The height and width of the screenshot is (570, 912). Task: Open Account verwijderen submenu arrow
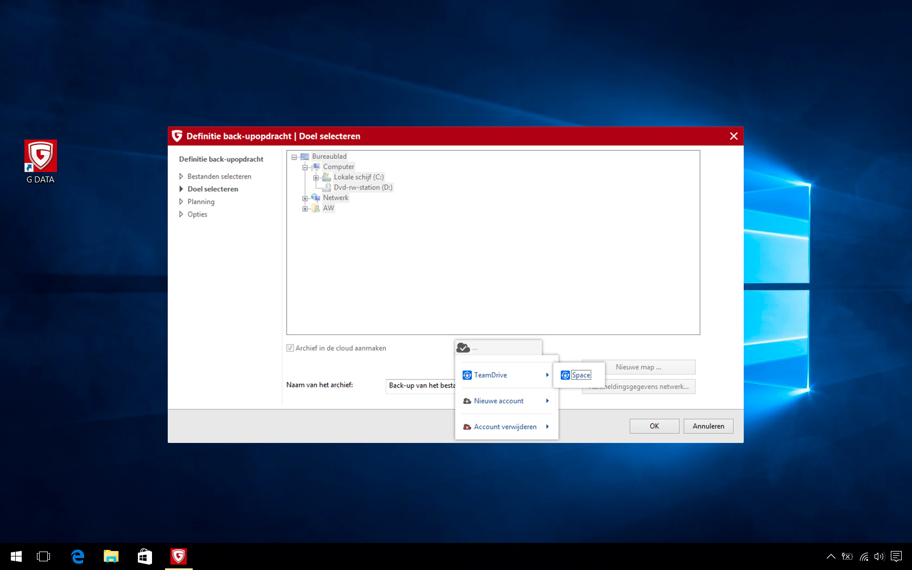[547, 427]
